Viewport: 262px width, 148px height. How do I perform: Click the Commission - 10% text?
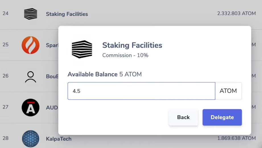coord(125,55)
